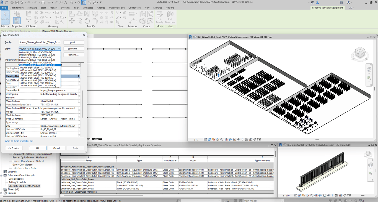The height and width of the screenshot is (202, 378).
Task: Toggle Reveal Hidden Elements lightbulb in view bar
Action: click(242, 139)
